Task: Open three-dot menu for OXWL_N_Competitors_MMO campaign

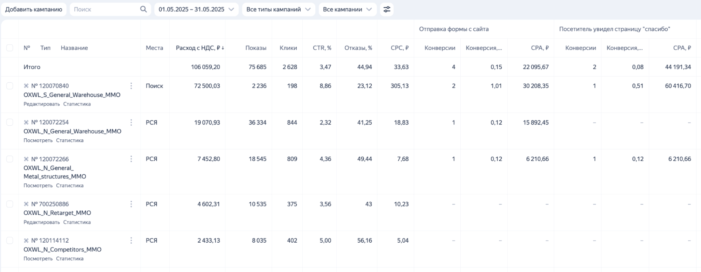Action: pos(131,240)
